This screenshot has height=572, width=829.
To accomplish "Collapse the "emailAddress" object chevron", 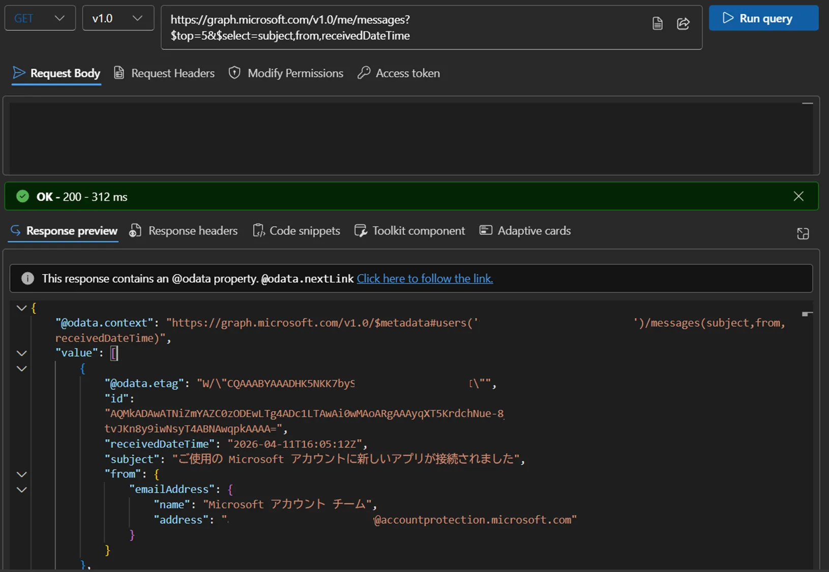I will pyautogui.click(x=21, y=490).
